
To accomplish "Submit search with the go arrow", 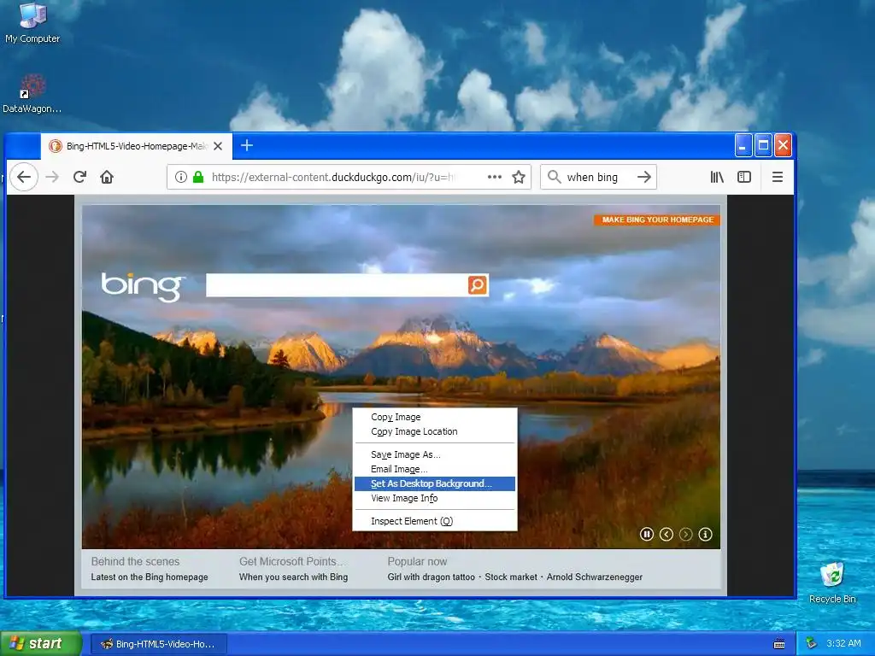I will 644,177.
